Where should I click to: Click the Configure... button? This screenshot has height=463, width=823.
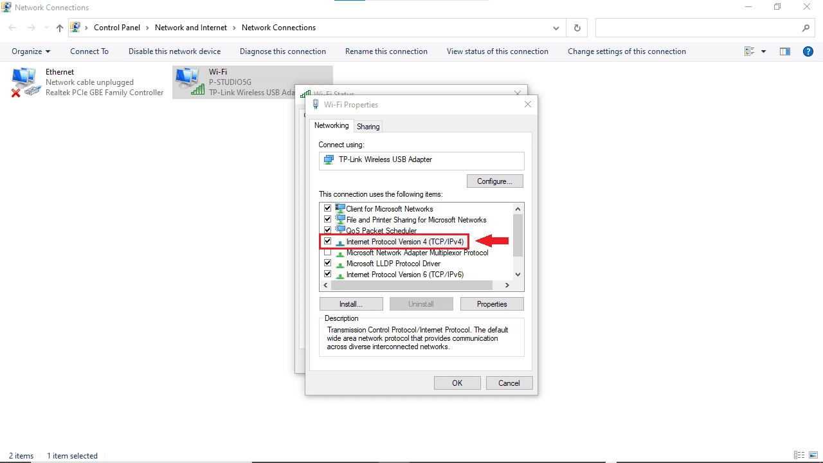pyautogui.click(x=494, y=181)
